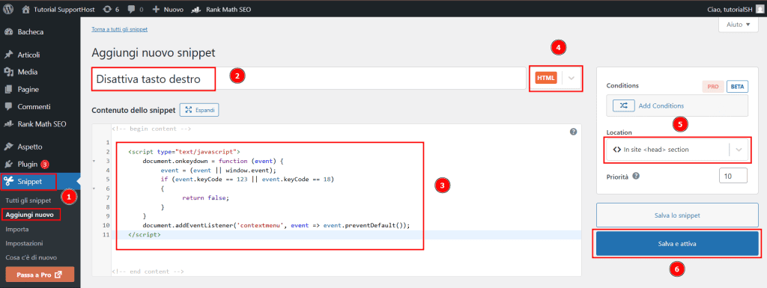
Task: Open Tutti gli snippet submenu
Action: pos(28,200)
